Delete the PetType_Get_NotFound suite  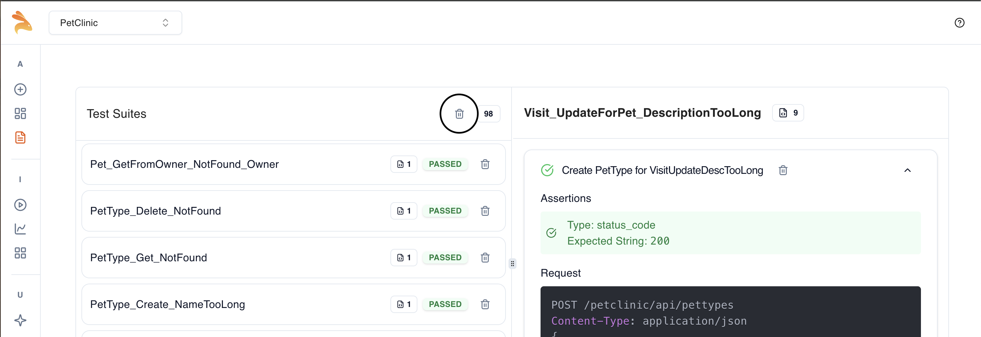click(485, 258)
